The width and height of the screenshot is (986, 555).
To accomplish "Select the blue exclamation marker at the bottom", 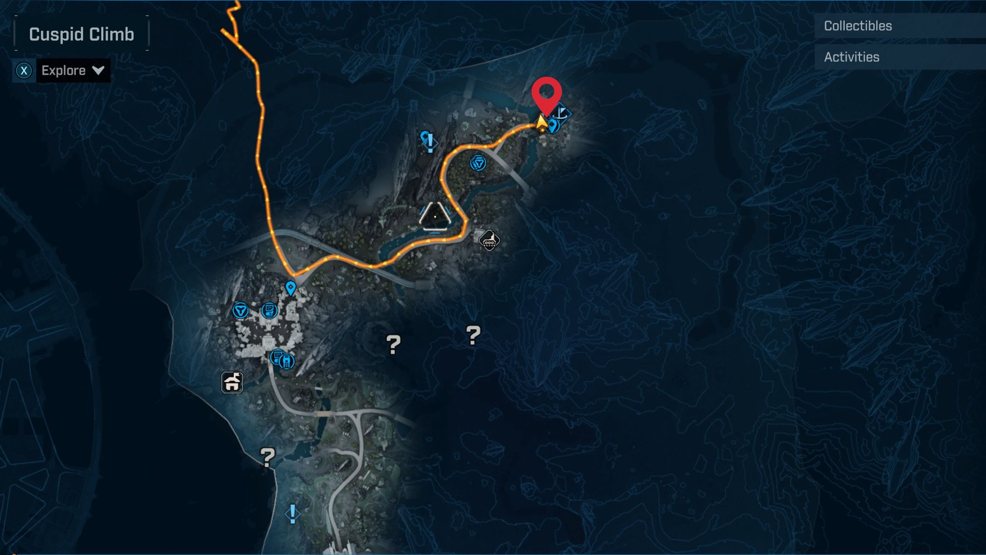I will pyautogui.click(x=292, y=514).
